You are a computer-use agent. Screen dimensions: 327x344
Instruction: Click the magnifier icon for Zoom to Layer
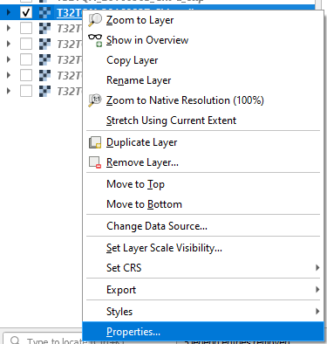coord(95,20)
